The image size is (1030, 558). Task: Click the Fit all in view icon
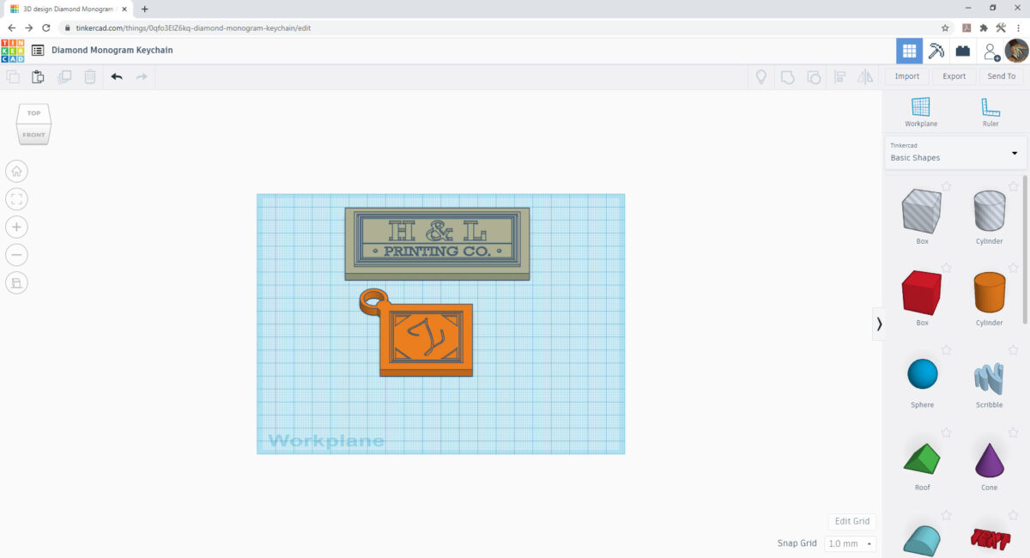pos(16,198)
